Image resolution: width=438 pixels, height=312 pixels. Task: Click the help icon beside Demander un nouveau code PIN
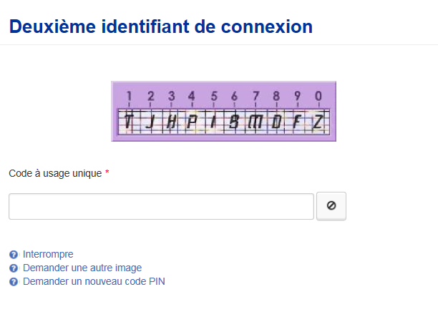14,282
